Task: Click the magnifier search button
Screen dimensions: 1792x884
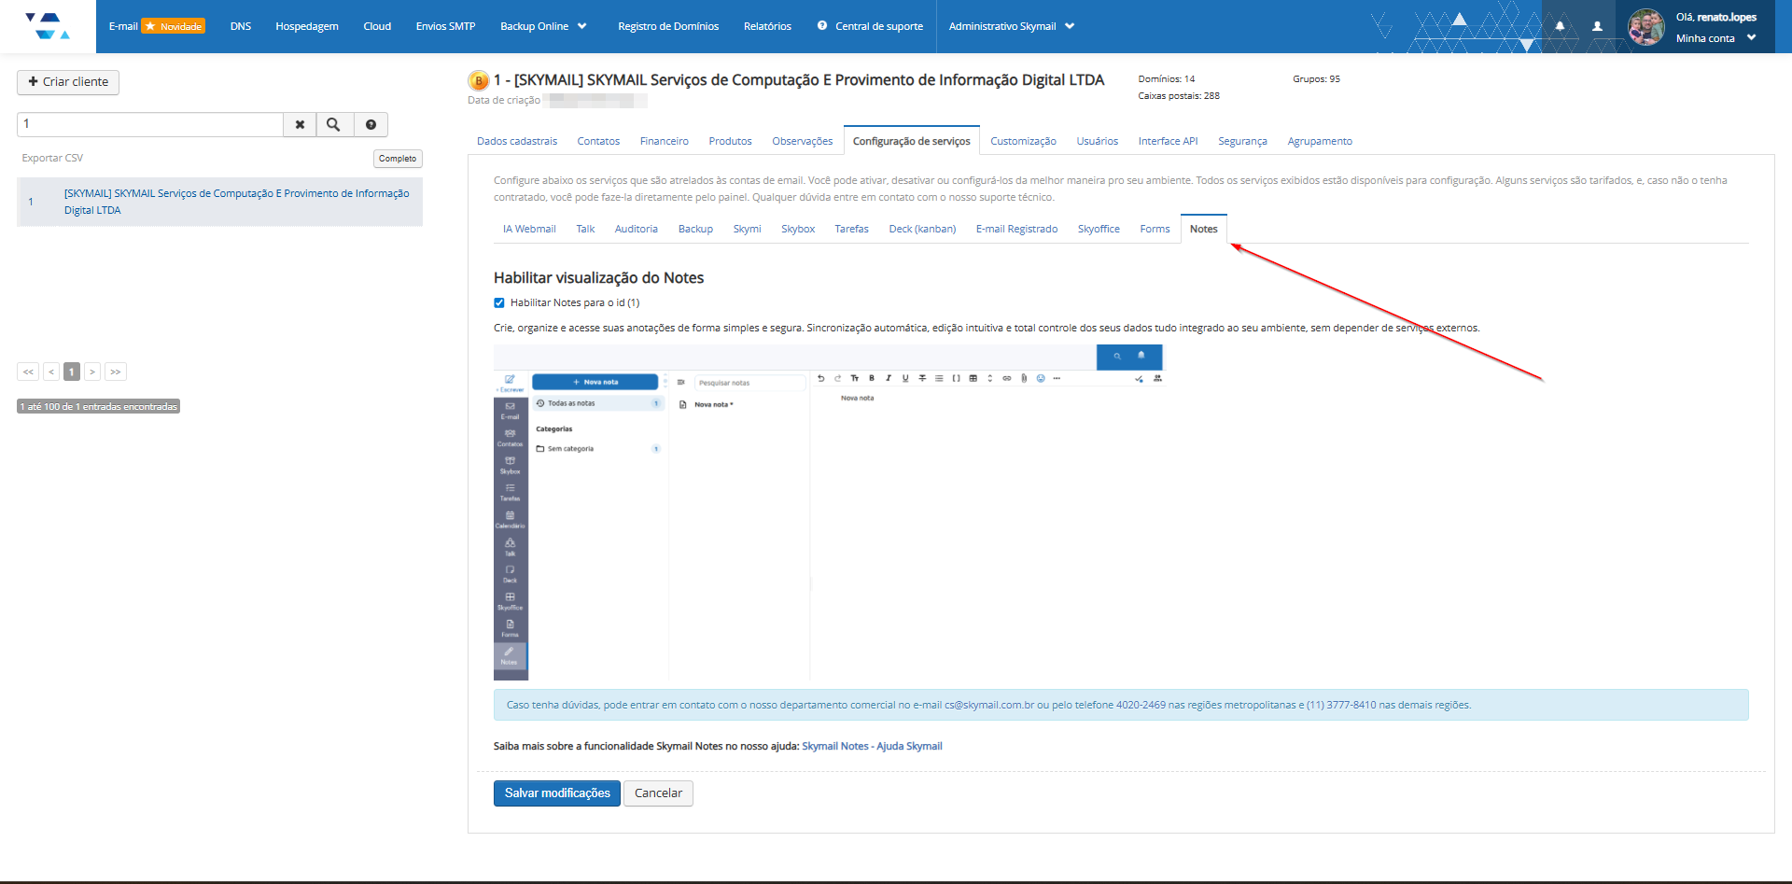Action: coord(334,124)
